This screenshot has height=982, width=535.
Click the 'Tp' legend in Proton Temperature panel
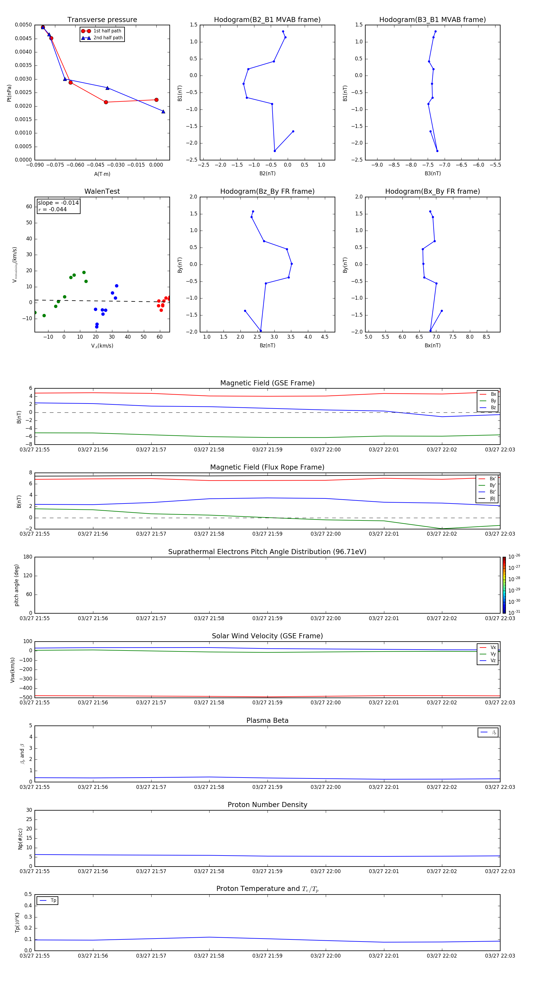(47, 900)
